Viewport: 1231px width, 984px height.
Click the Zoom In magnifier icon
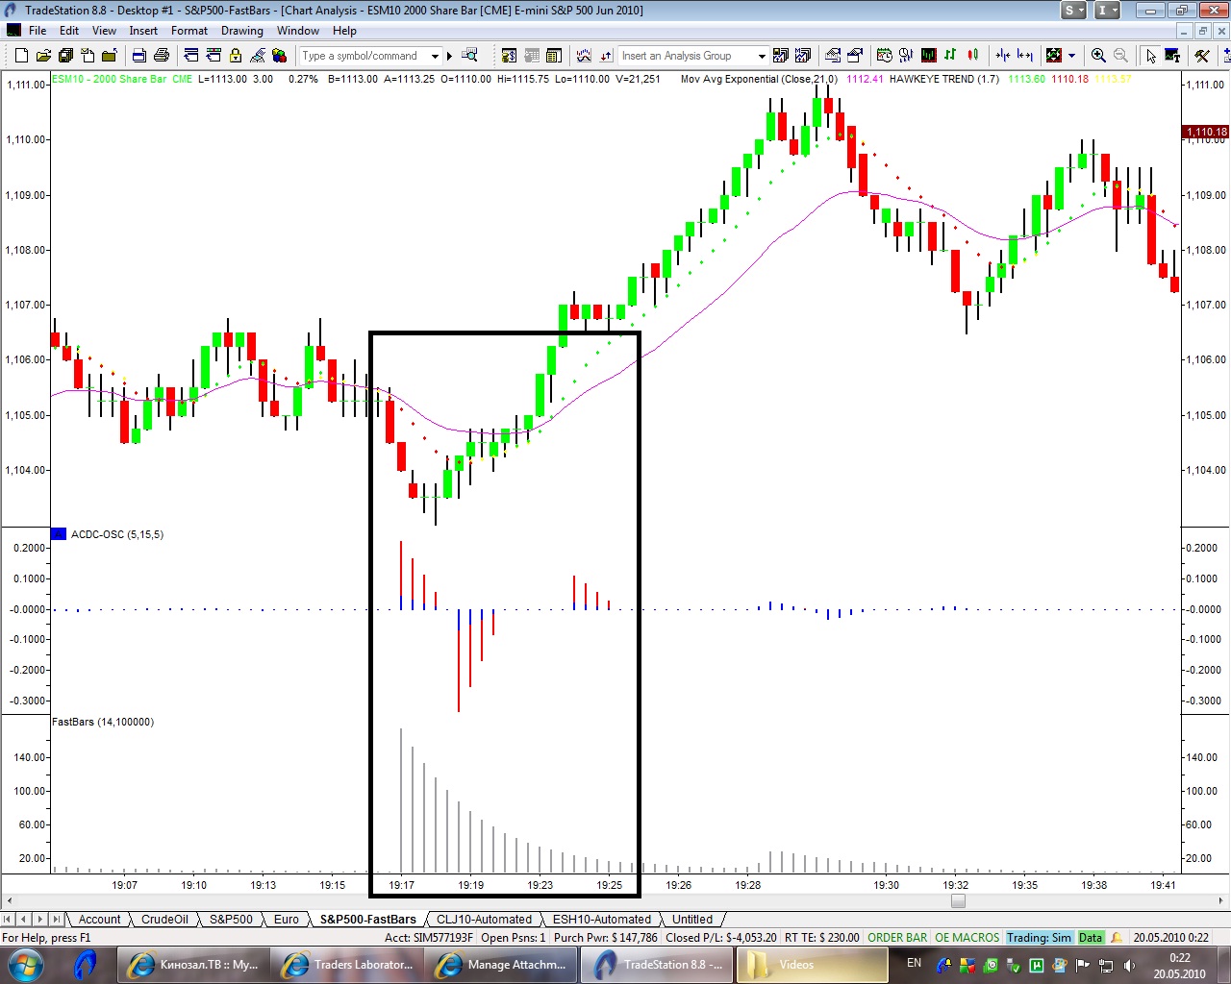(1098, 56)
